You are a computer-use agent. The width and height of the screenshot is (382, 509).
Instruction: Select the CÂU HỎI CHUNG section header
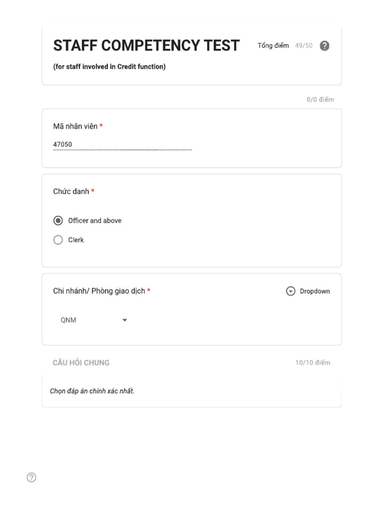pyautogui.click(x=81, y=362)
